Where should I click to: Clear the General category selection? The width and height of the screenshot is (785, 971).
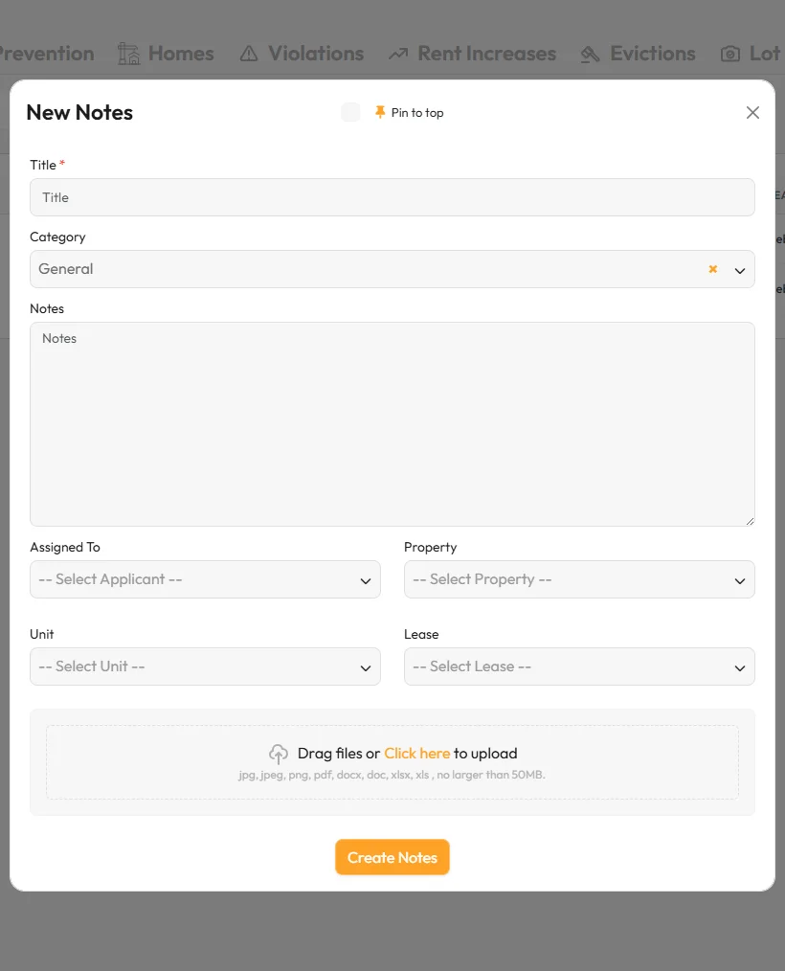click(712, 269)
